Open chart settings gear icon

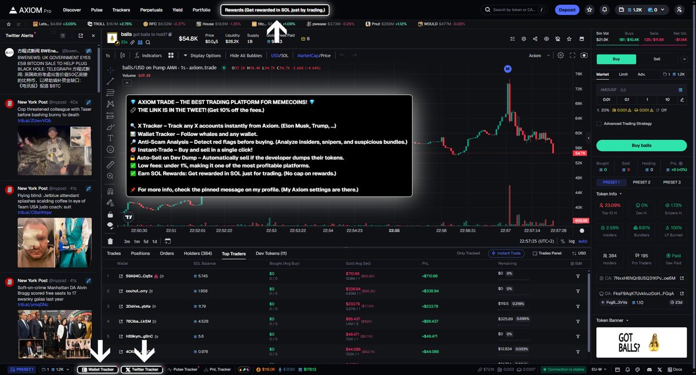click(x=560, y=56)
